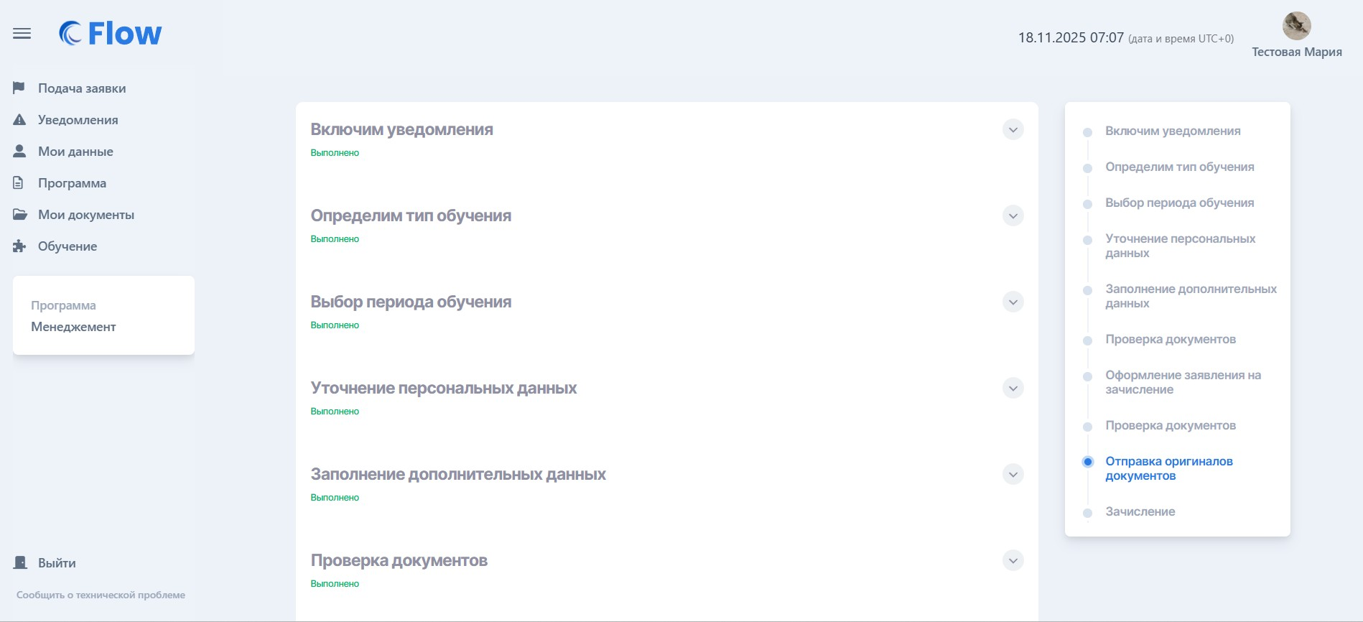1363x622 pixels.
Task: Expand Уточнение персональных данных chevron
Action: pos(1013,389)
